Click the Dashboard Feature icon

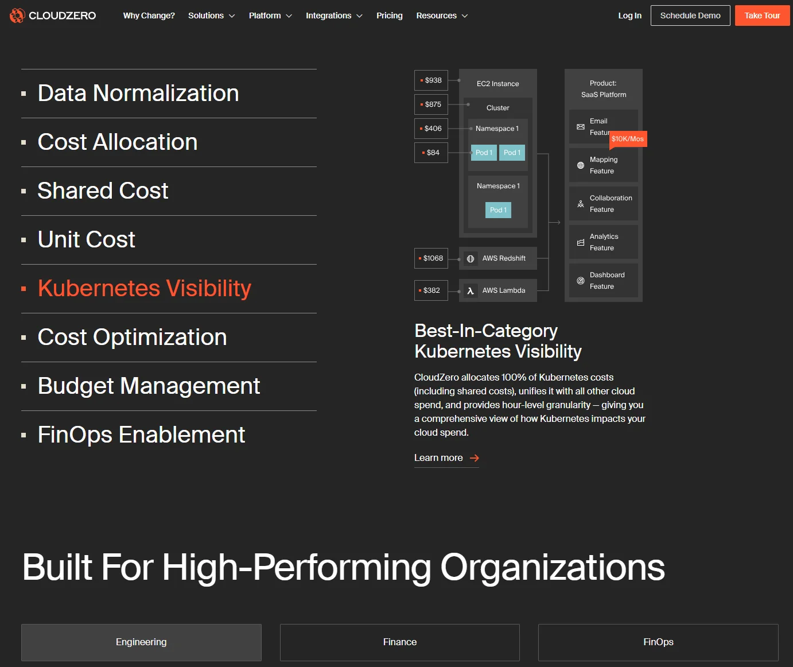coord(581,281)
